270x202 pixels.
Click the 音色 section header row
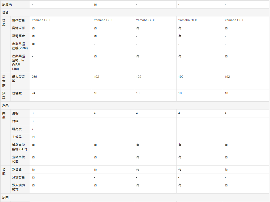click(x=135, y=12)
